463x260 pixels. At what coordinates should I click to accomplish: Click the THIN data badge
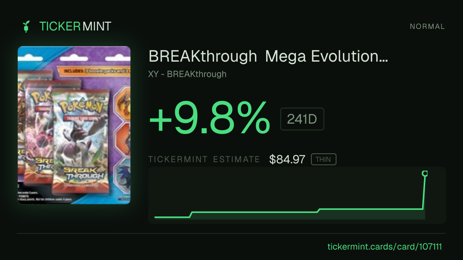(x=324, y=159)
